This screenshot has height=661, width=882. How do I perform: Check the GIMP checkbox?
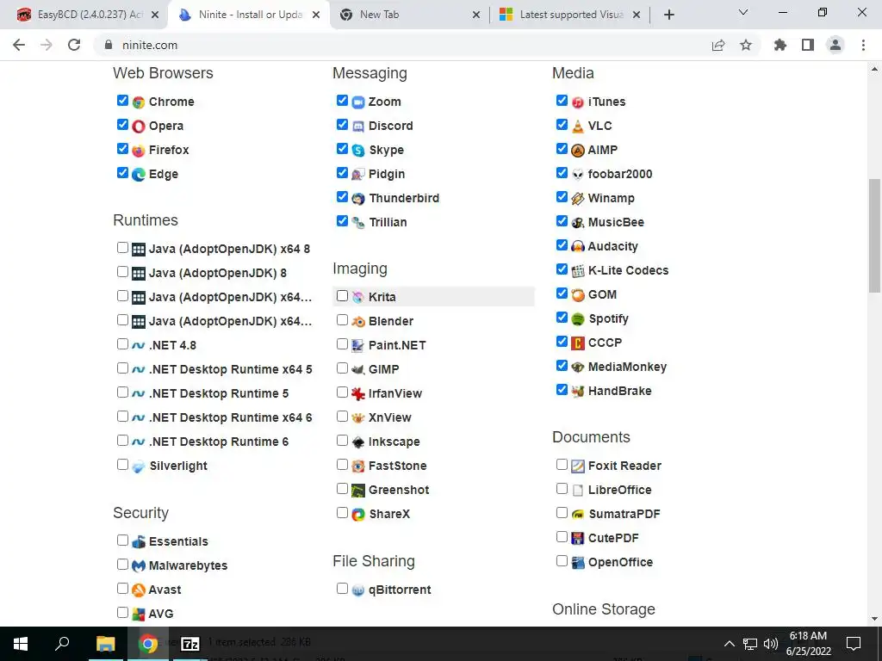click(342, 368)
